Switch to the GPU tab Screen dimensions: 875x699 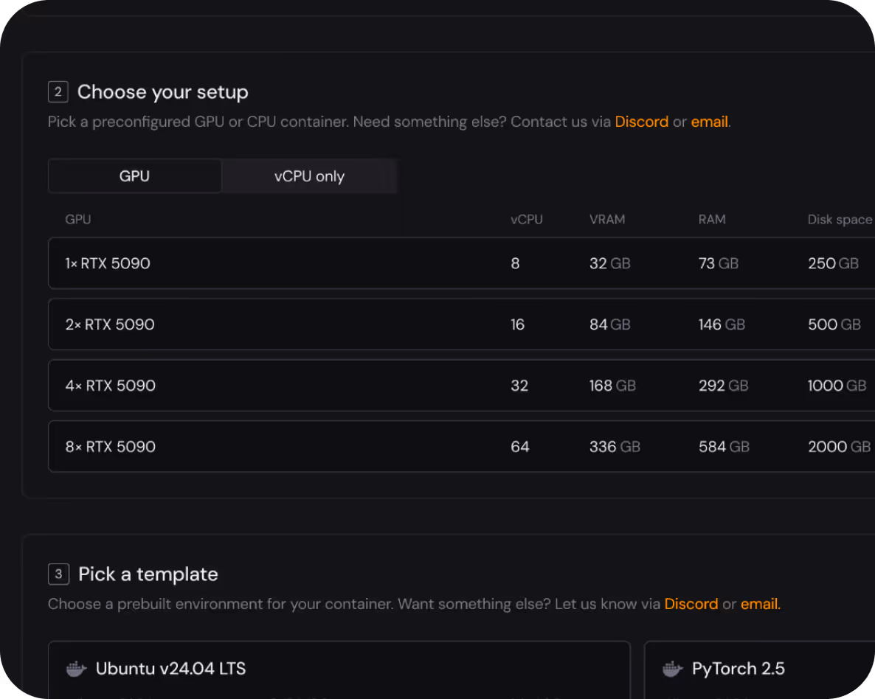[x=134, y=176]
